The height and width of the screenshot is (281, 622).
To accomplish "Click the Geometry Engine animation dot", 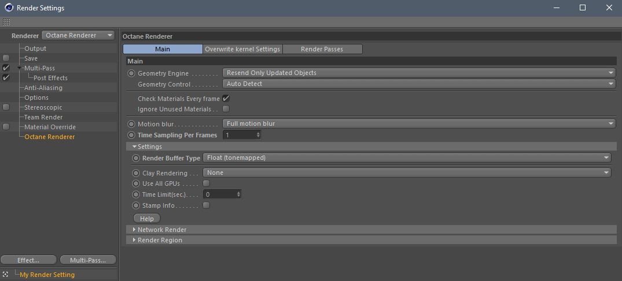I will (131, 73).
